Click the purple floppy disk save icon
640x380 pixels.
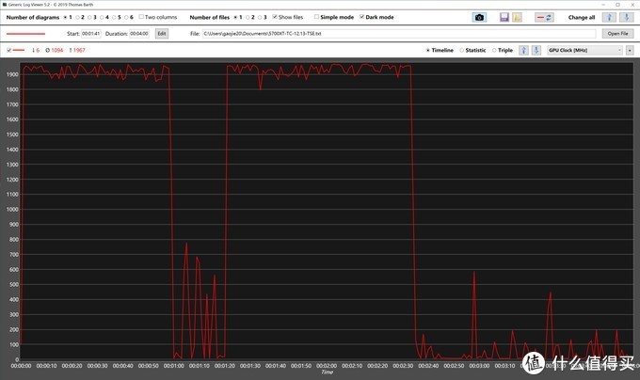[504, 17]
